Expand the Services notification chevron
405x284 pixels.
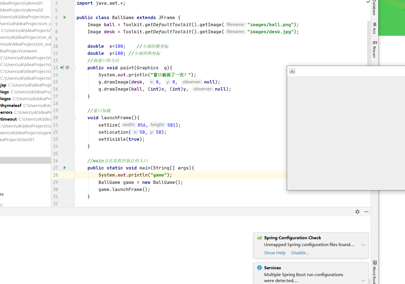click(x=363, y=280)
